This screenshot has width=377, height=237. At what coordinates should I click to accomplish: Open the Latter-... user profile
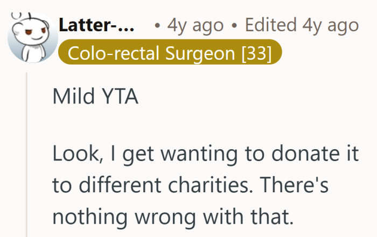97,25
